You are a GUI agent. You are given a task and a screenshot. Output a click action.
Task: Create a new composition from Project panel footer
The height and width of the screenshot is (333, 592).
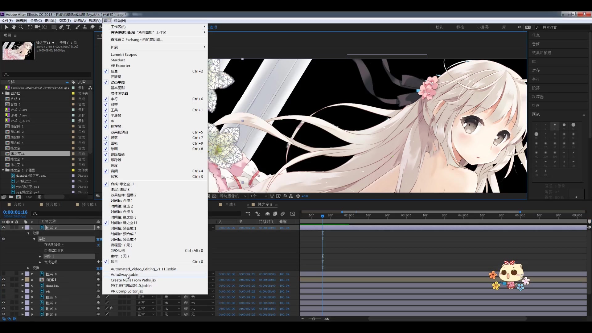tap(18, 197)
